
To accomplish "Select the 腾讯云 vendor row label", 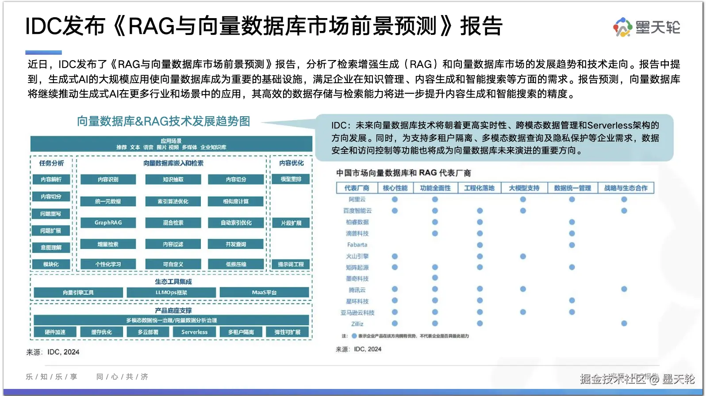I will point(357,290).
